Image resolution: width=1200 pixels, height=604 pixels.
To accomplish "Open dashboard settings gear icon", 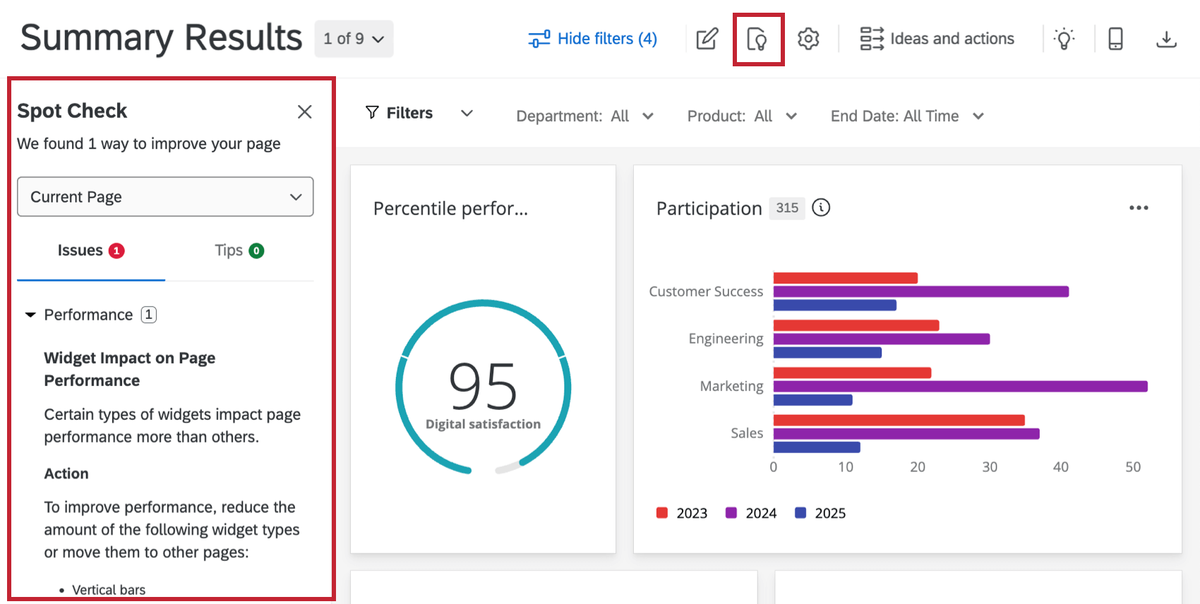I will [x=808, y=39].
